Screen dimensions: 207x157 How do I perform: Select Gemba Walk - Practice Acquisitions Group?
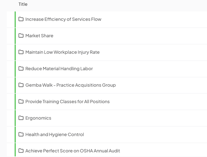(x=70, y=85)
